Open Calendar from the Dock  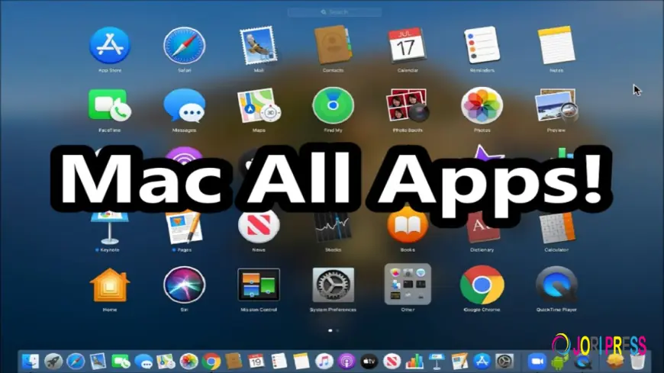point(256,362)
